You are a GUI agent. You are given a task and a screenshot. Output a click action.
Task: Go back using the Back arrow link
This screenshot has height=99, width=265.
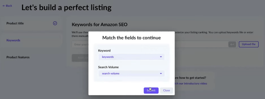coord(7,6)
